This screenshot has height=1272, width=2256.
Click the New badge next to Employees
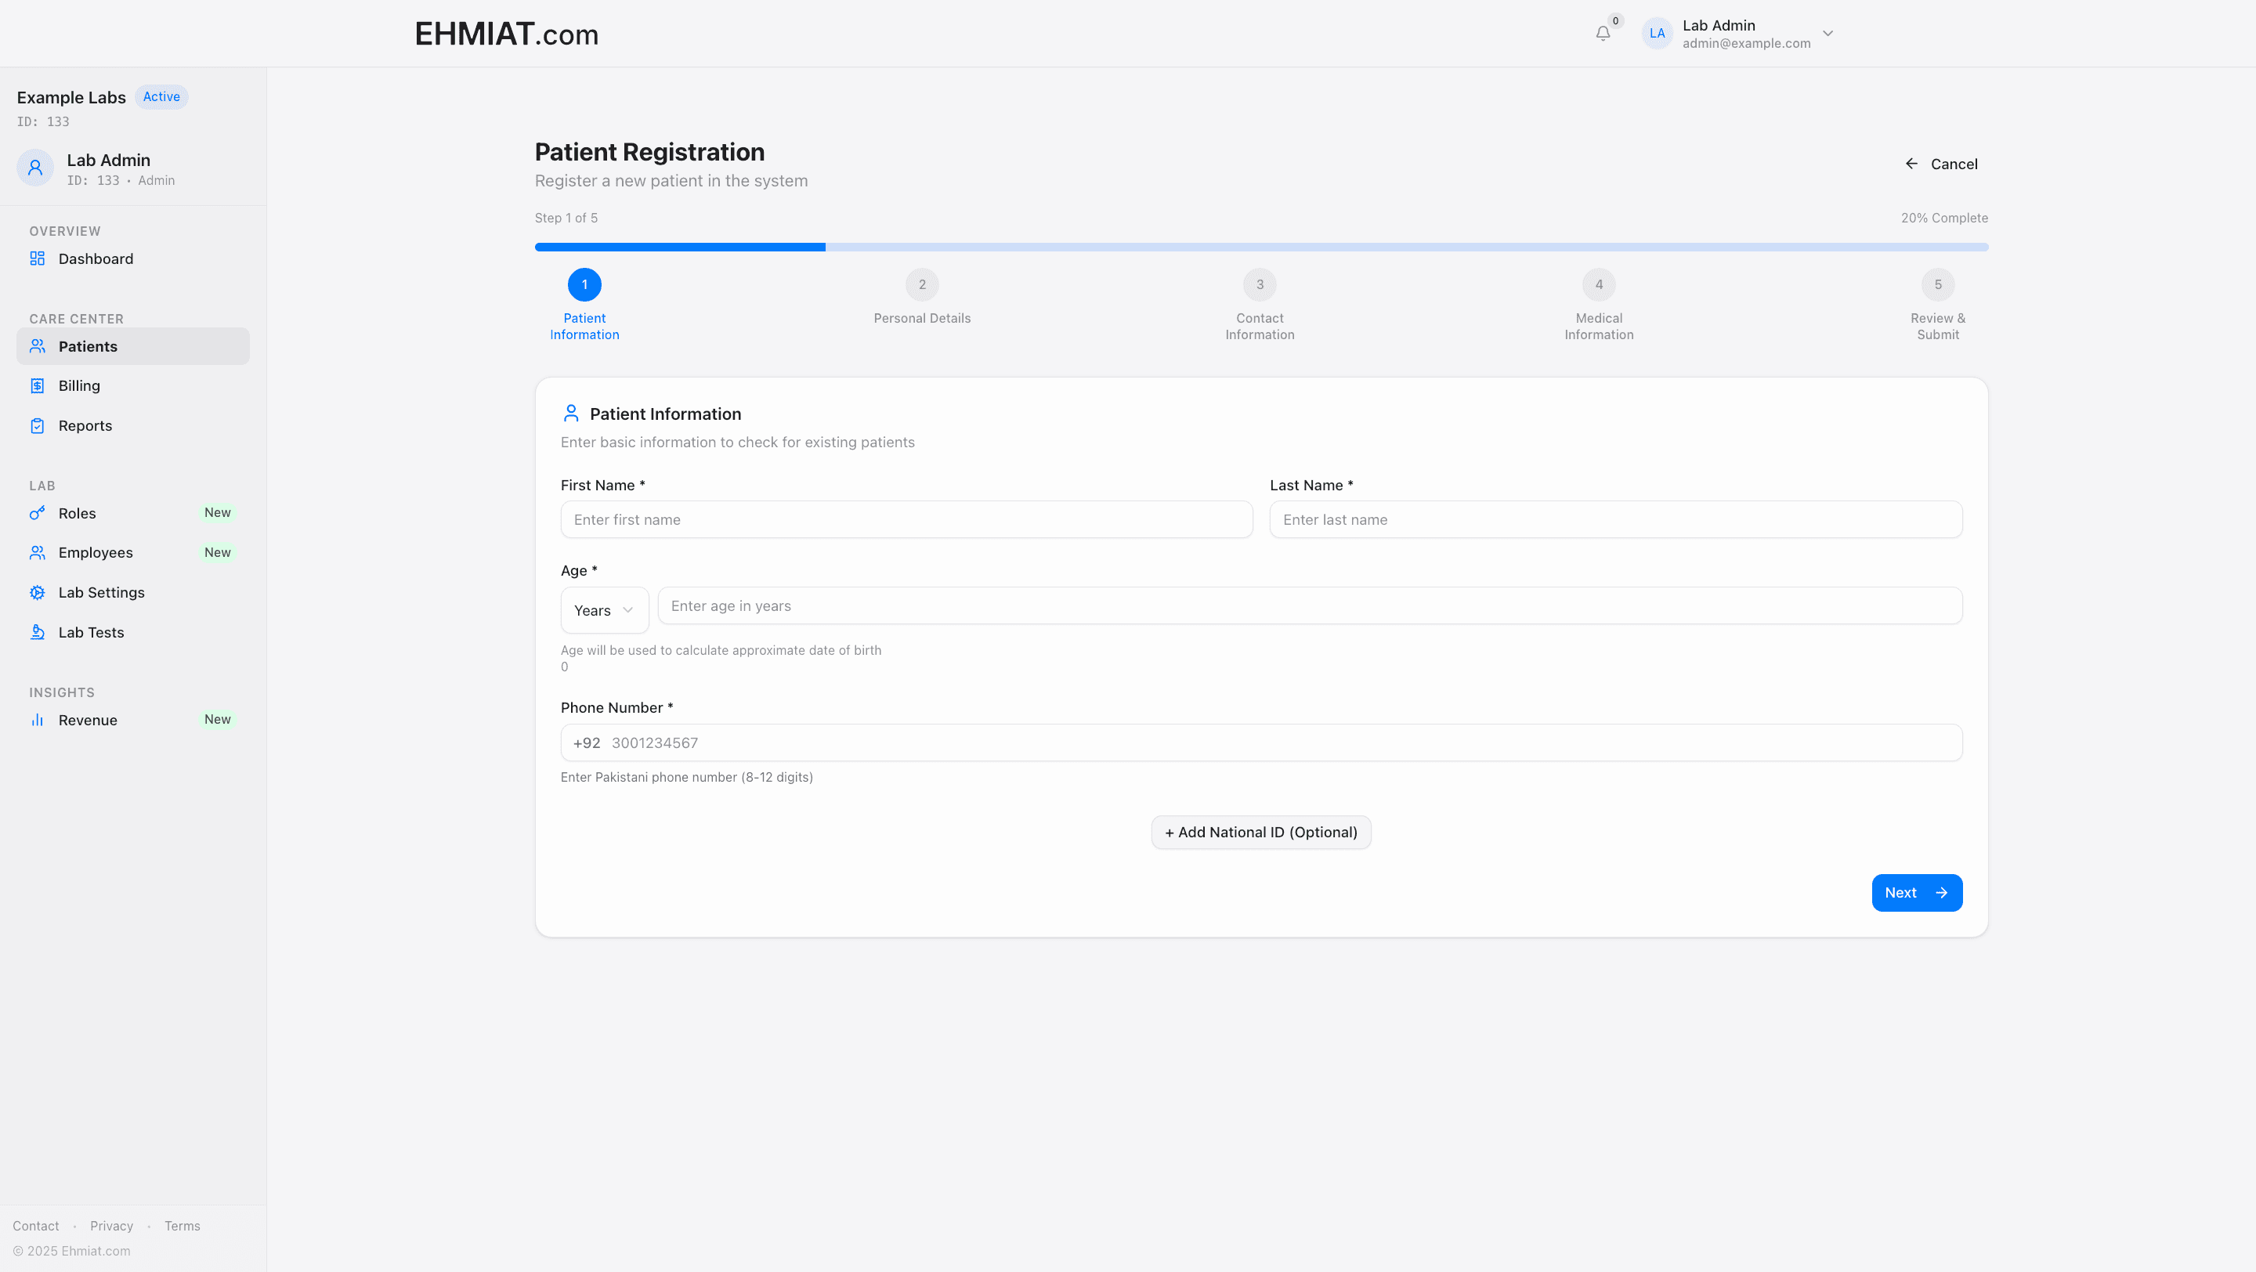point(217,551)
